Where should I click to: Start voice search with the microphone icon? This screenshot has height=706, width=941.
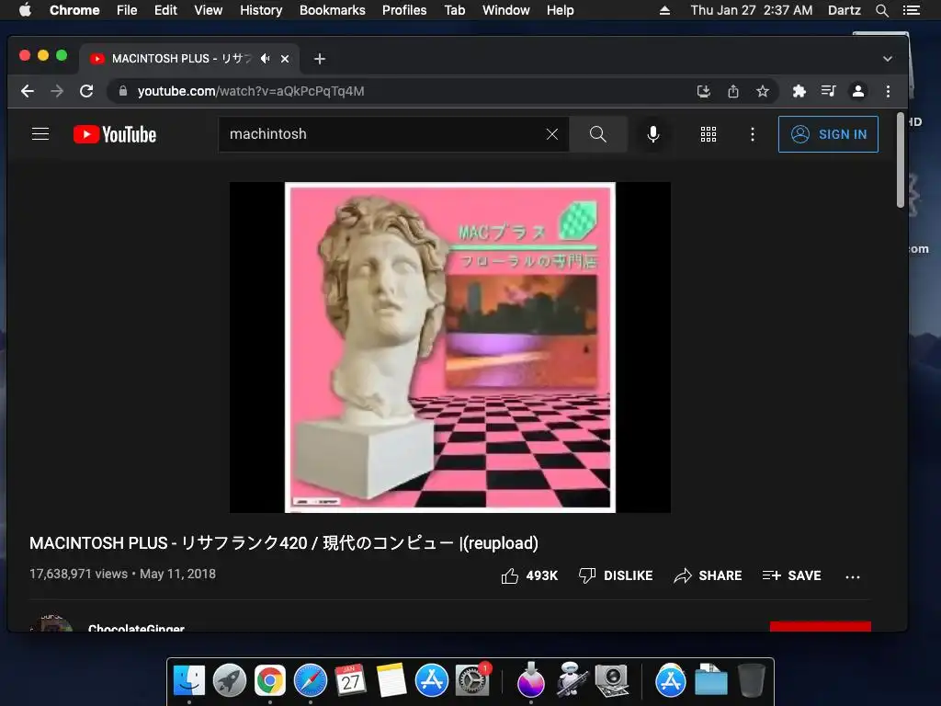(653, 134)
